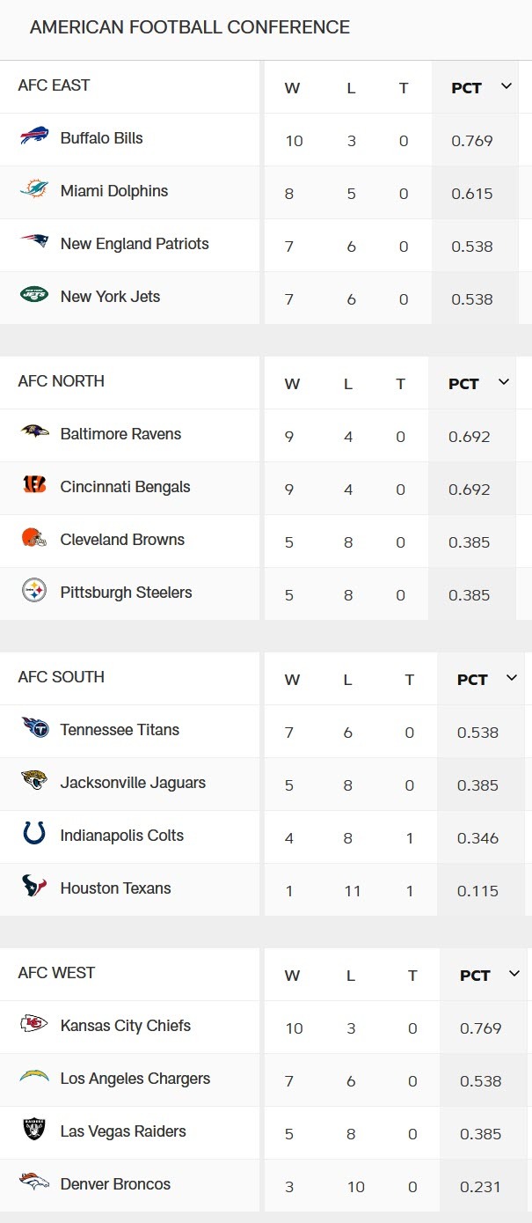The image size is (532, 1223).
Task: Click the Miami Dolphins logo icon
Action: pyautogui.click(x=34, y=190)
